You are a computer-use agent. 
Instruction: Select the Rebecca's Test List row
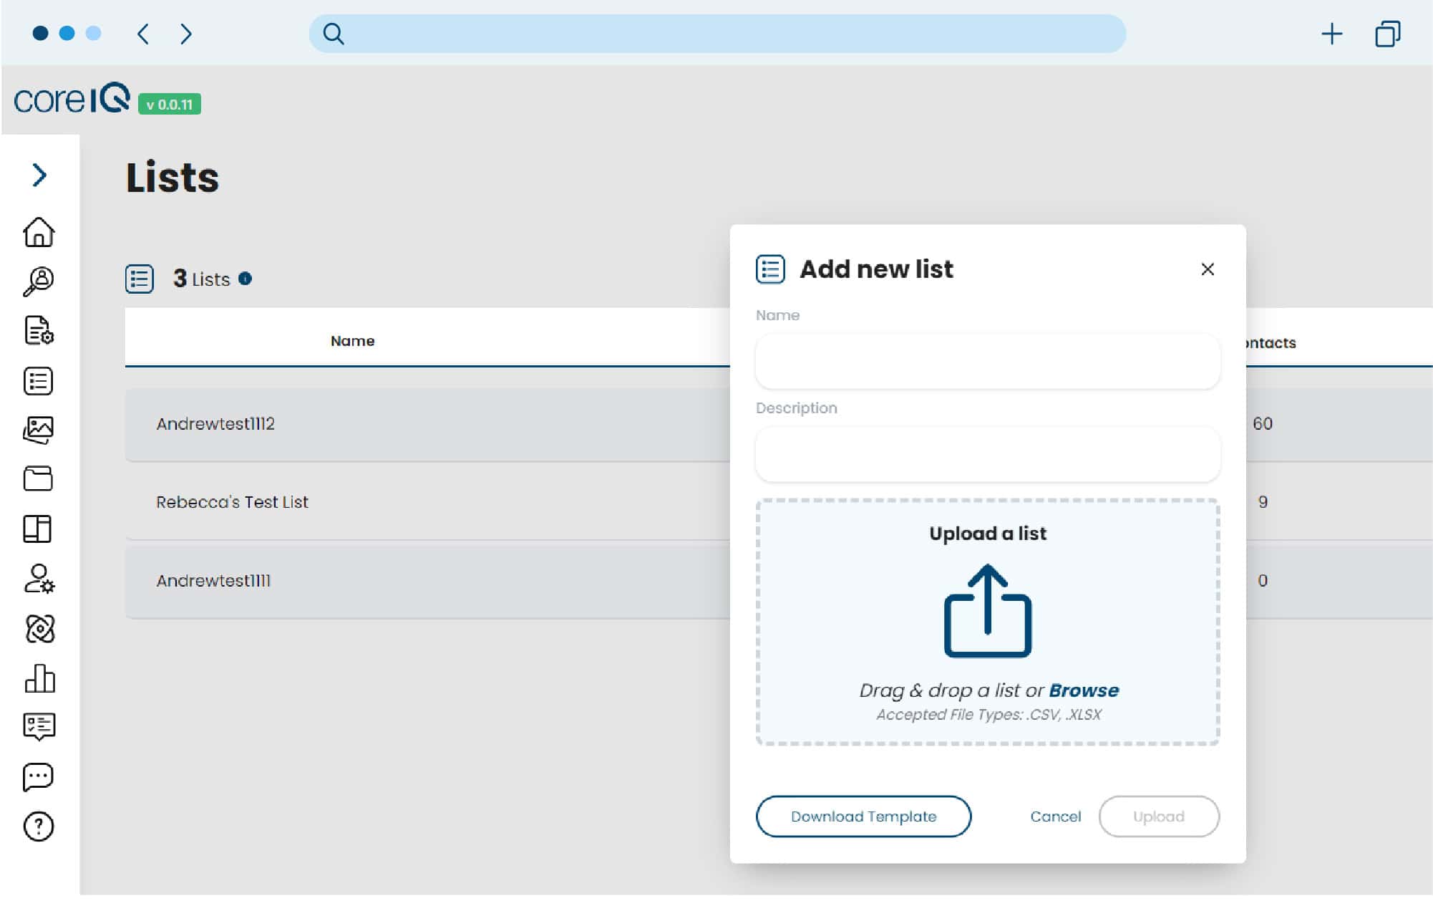click(233, 502)
